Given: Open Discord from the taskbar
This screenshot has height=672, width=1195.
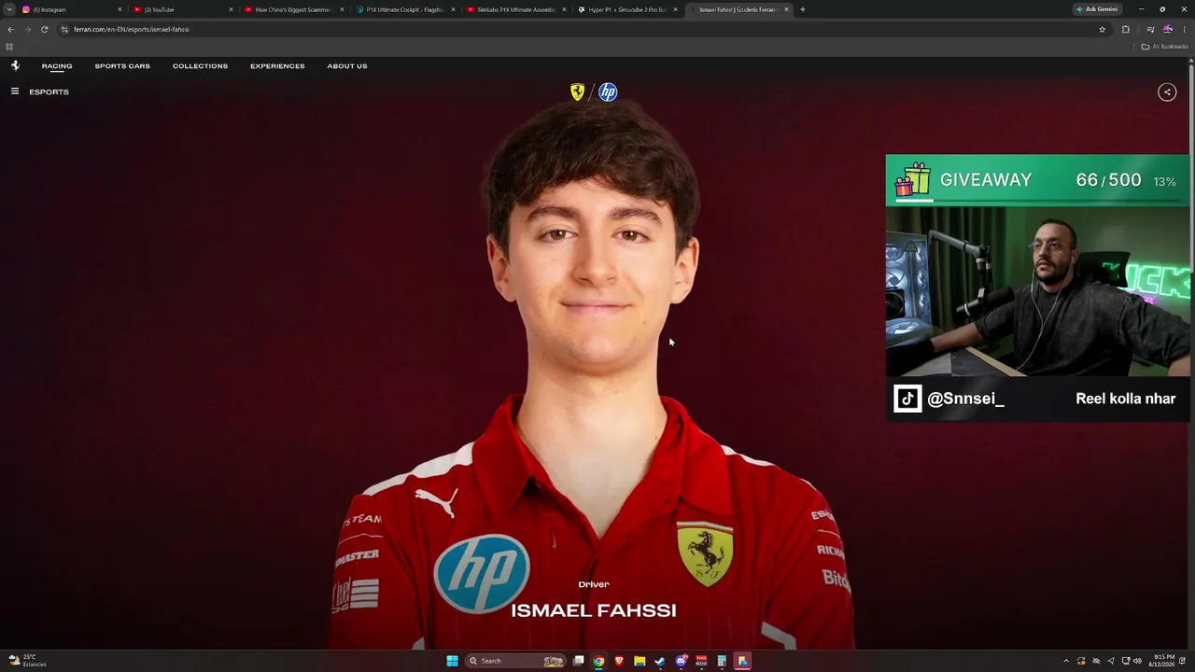Looking at the screenshot, I should click(682, 661).
